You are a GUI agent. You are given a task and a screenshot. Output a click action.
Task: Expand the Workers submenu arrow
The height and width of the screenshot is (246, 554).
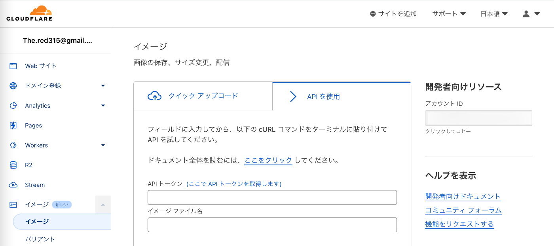(103, 145)
